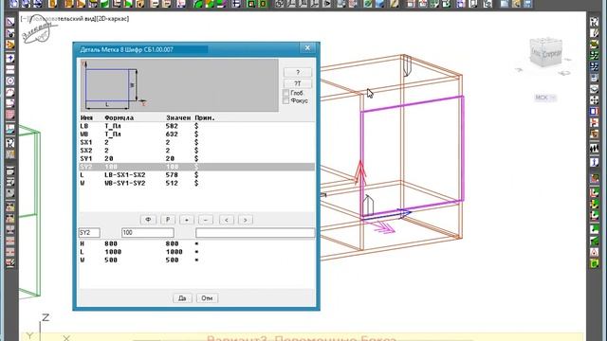Image resolution: width=607 pixels, height=341 pixels.
Task: Click the ring-shaped circle icon in left toolbar
Action: pos(10,81)
